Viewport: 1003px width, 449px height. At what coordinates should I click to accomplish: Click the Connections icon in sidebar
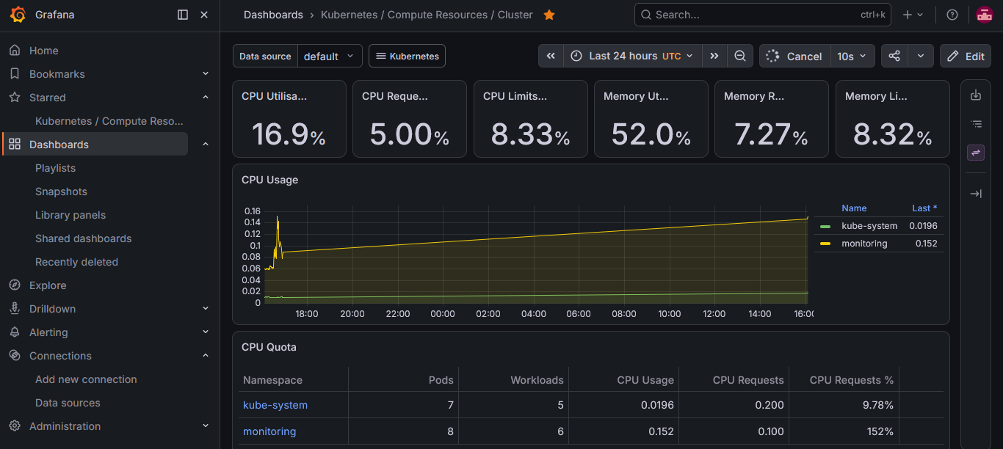click(x=15, y=356)
